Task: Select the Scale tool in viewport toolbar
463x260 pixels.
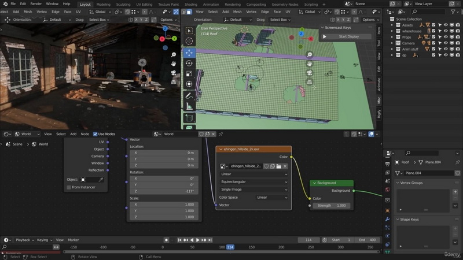Action: (189, 73)
